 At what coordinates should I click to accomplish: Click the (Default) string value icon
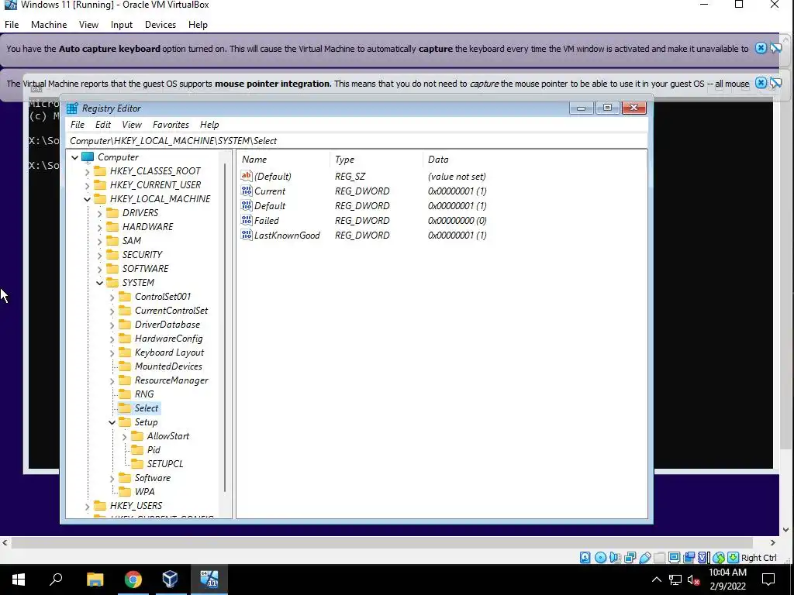[247, 176]
